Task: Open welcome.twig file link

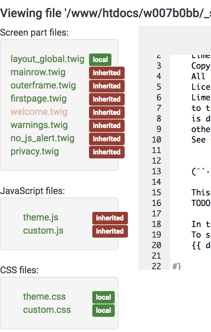Action: pos(39,112)
